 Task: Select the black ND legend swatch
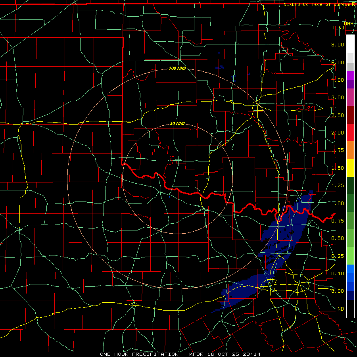click(350, 309)
